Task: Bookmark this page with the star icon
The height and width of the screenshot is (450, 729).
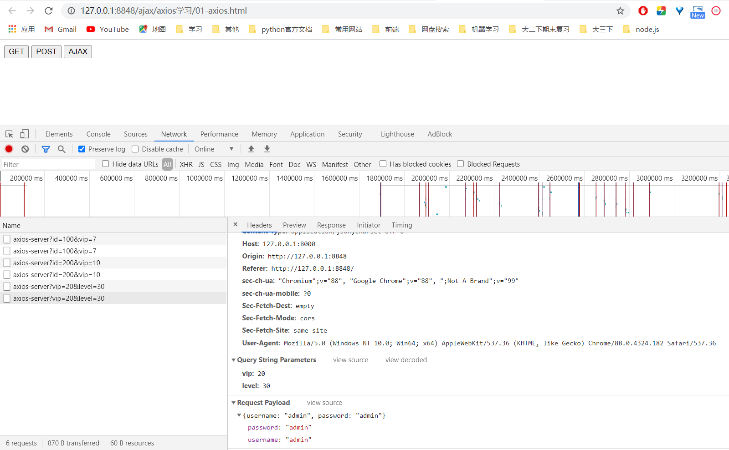Action: [x=620, y=10]
